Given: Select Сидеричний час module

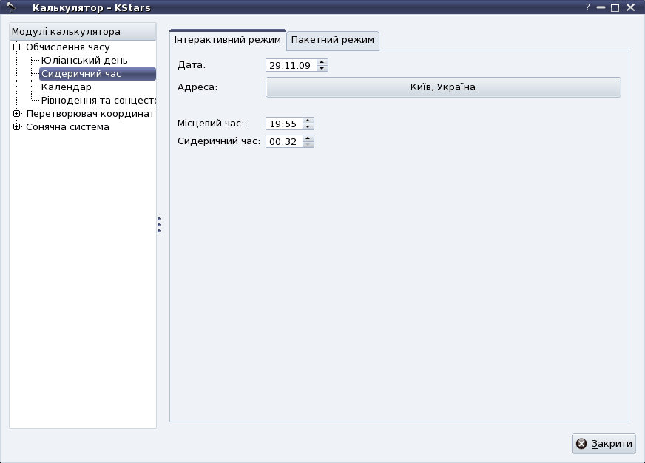Looking at the screenshot, I should [x=81, y=74].
